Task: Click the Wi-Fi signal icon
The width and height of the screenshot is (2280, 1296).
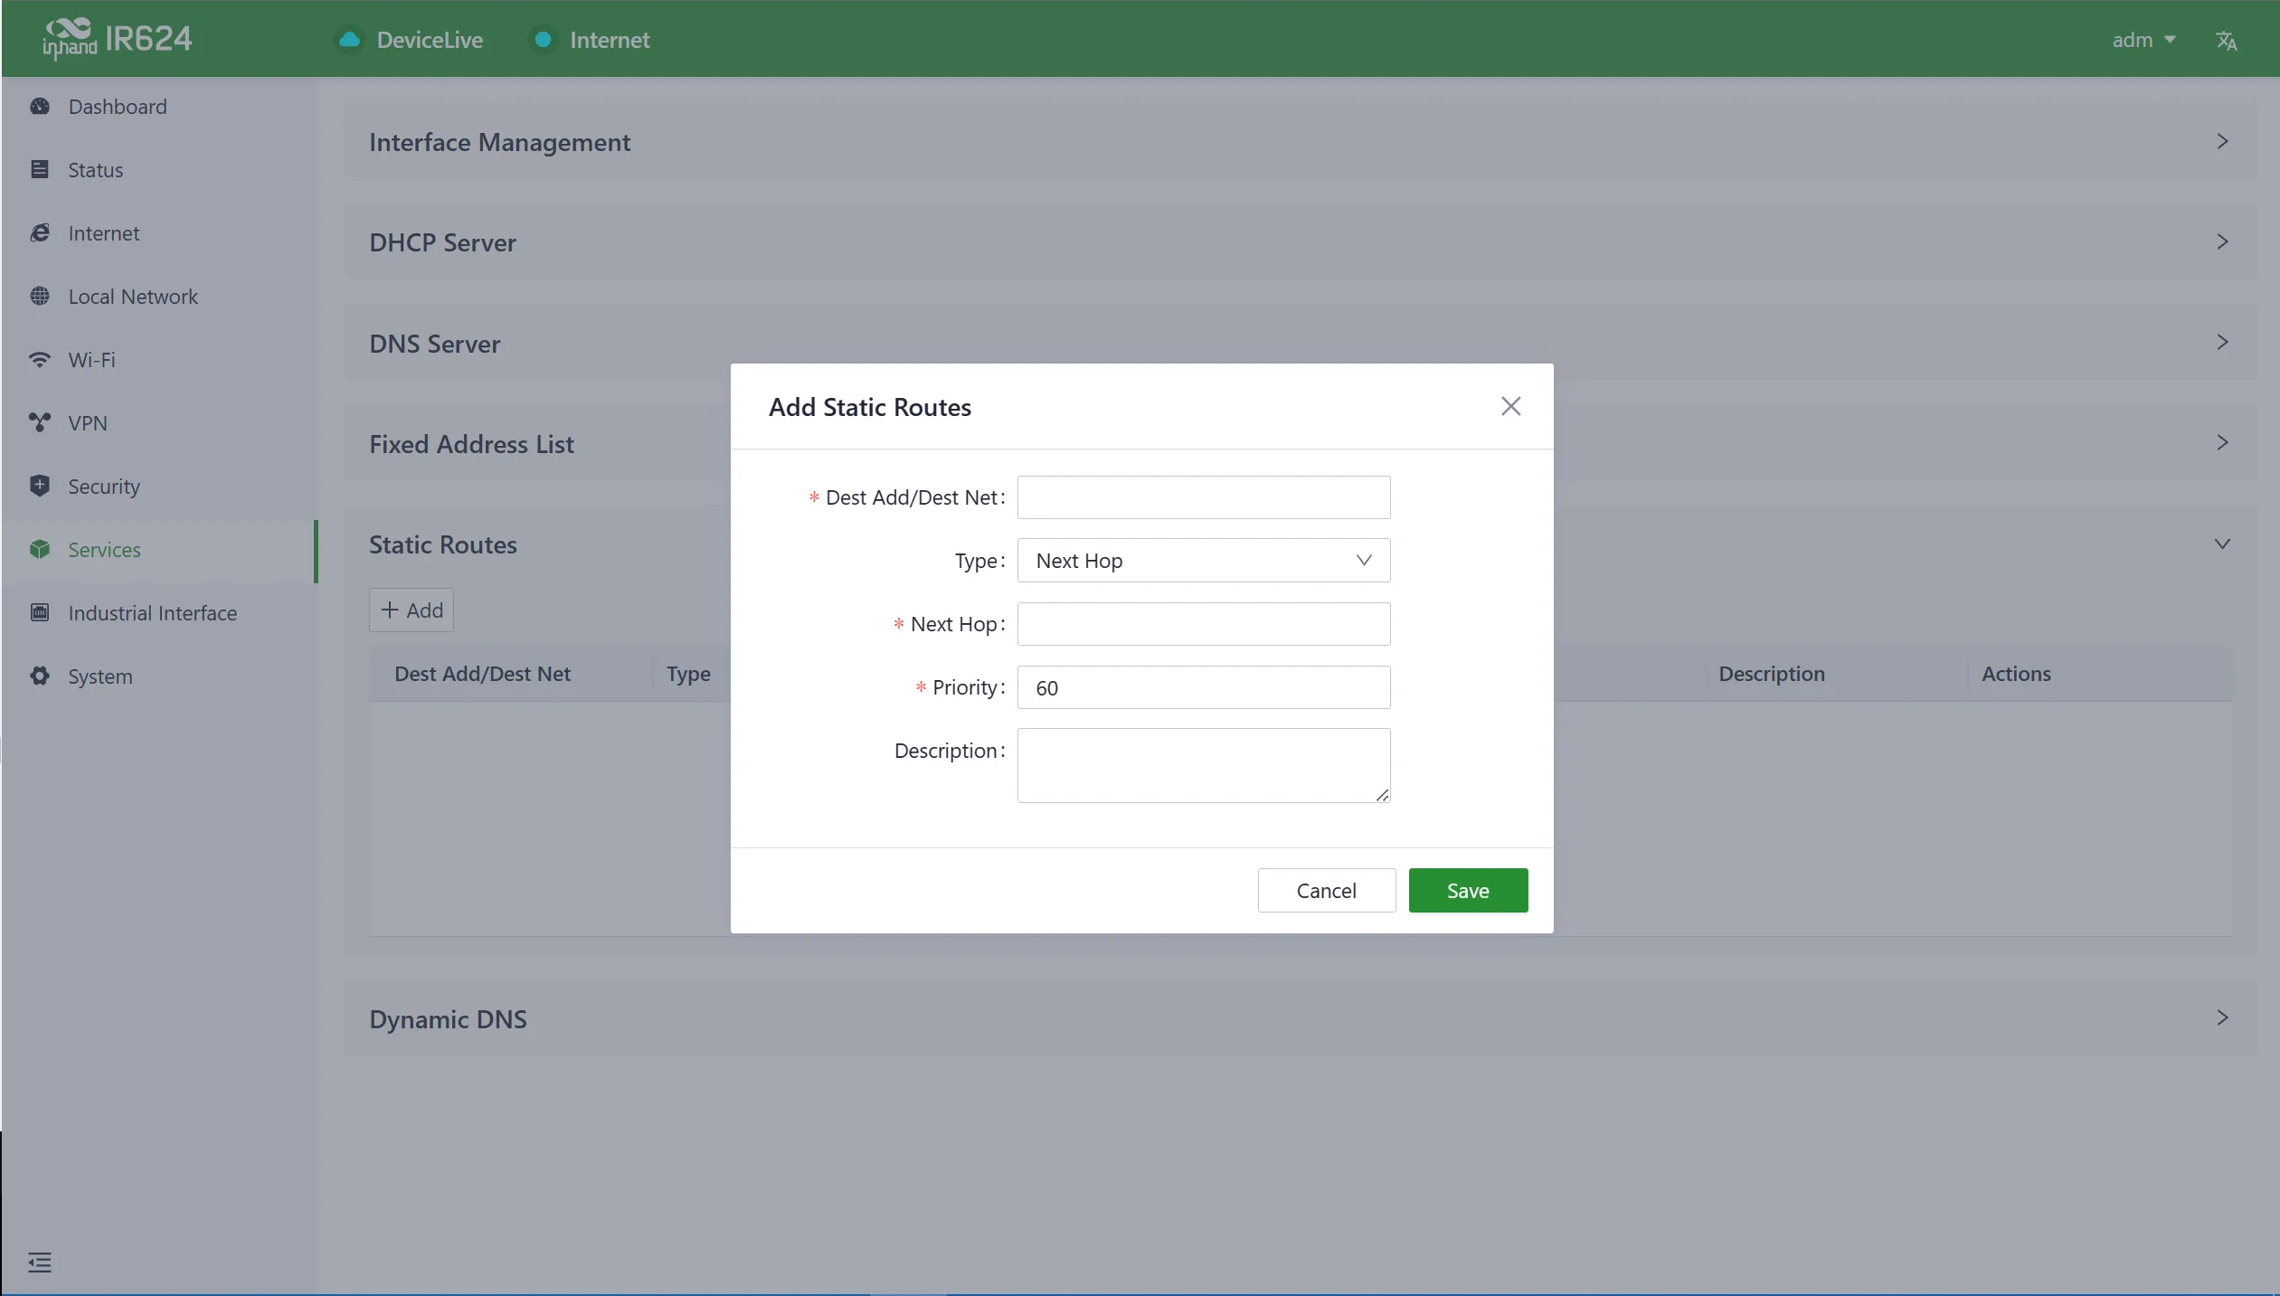Action: point(40,360)
